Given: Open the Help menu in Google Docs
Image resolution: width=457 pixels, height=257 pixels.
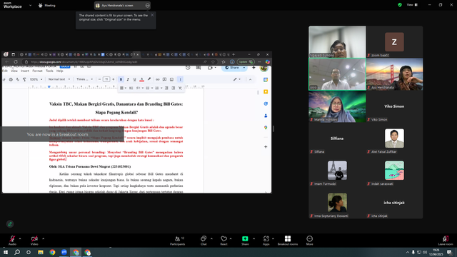Looking at the screenshot, I should 60,71.
